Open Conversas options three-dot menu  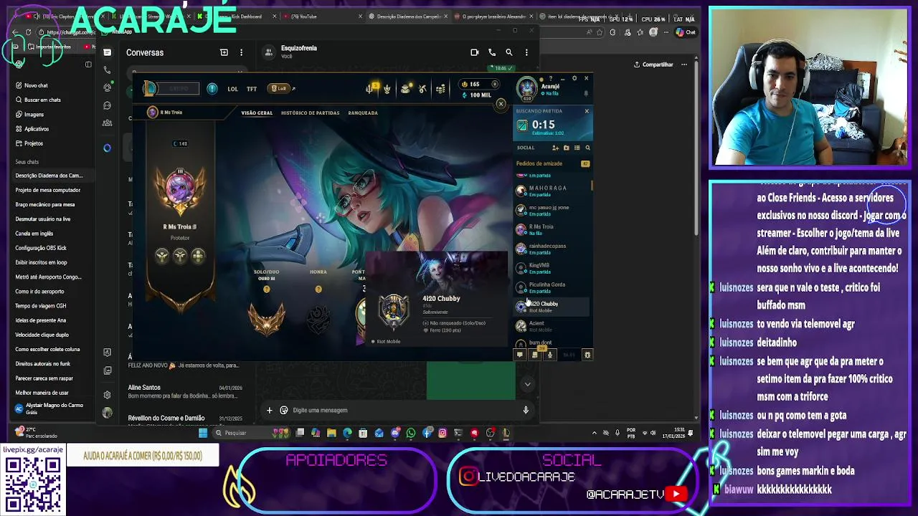242,52
